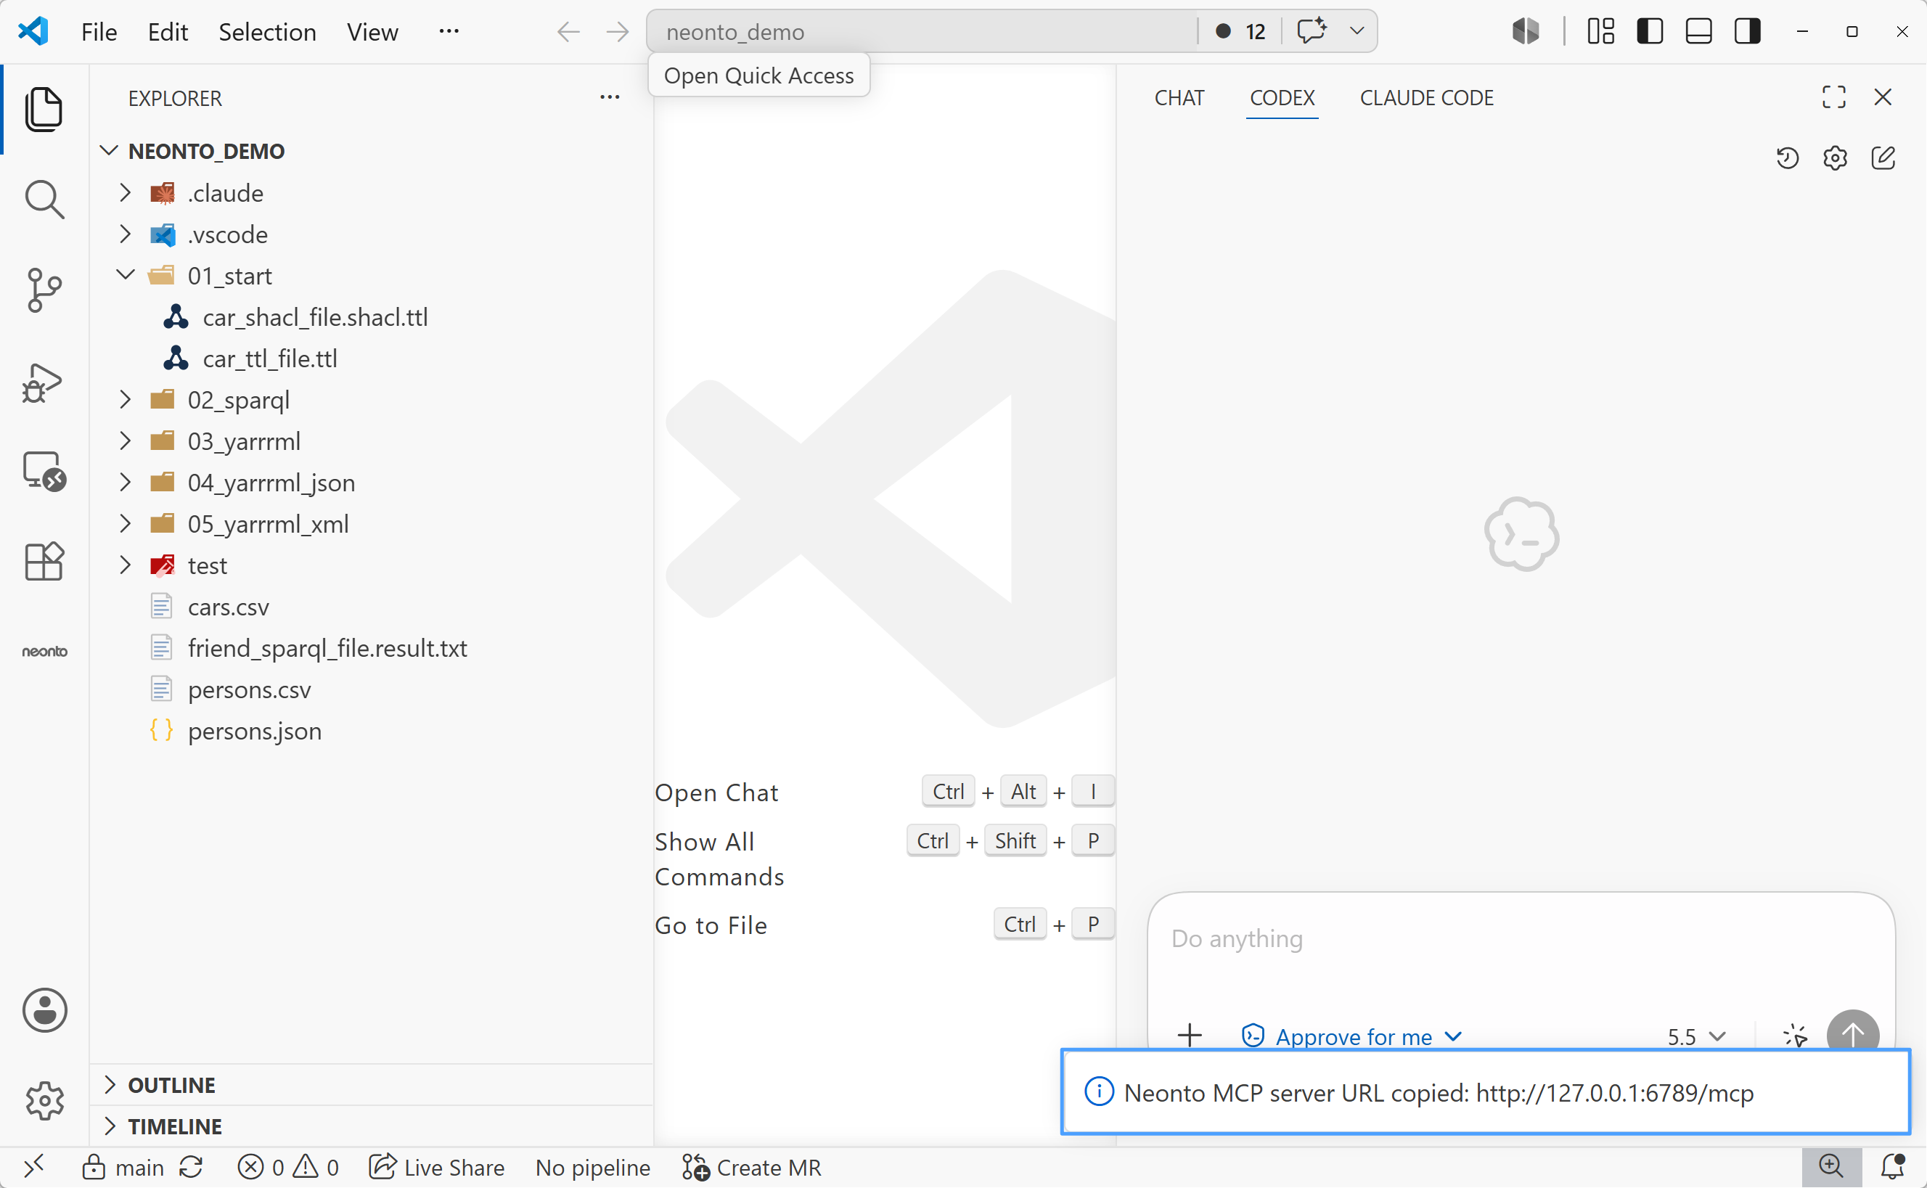The image size is (1927, 1188).
Task: Open the 5.5 model dropdown
Action: tap(1696, 1036)
